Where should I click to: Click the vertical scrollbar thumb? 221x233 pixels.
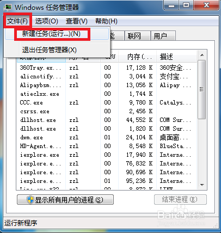(x=202, y=89)
